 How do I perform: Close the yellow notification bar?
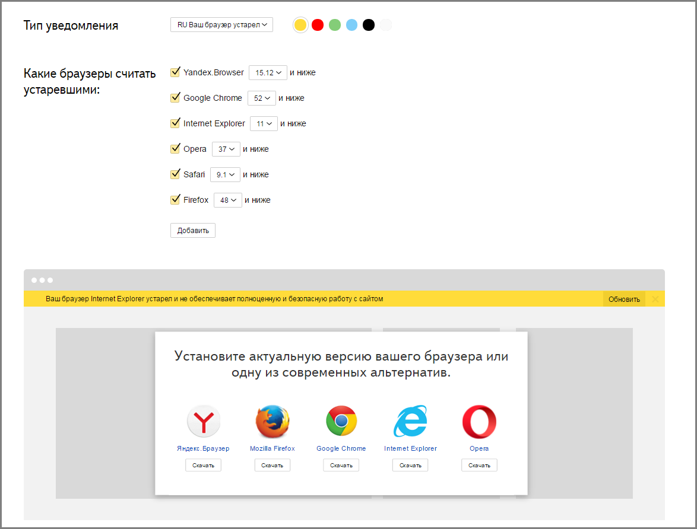tap(655, 299)
